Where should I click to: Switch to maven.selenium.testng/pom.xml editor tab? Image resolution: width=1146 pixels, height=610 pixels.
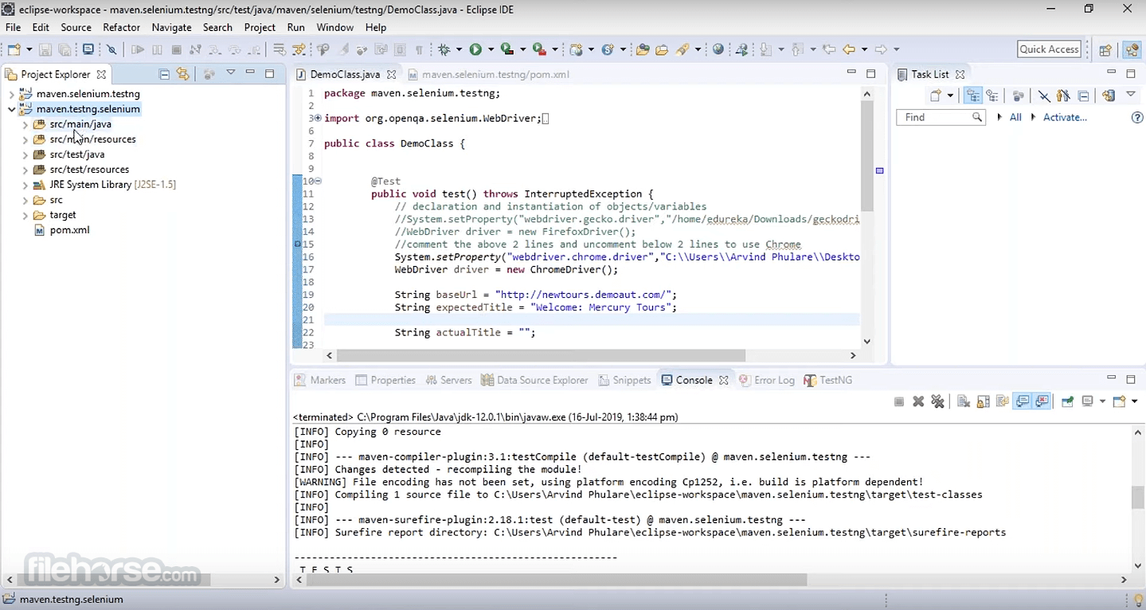click(488, 74)
